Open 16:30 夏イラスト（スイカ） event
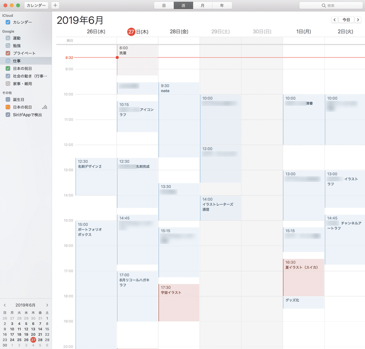Screen dimensions: 365x349 pyautogui.click(x=303, y=277)
